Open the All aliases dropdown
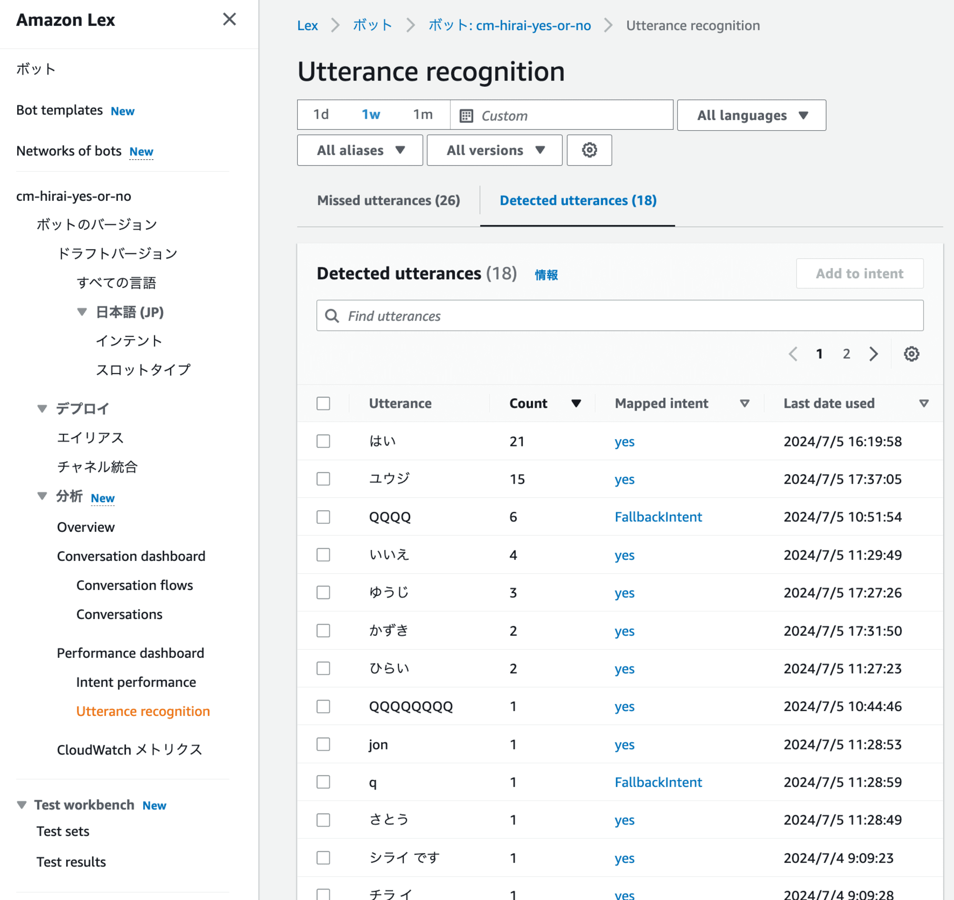Screen dimensions: 954x900 pyautogui.click(x=360, y=150)
